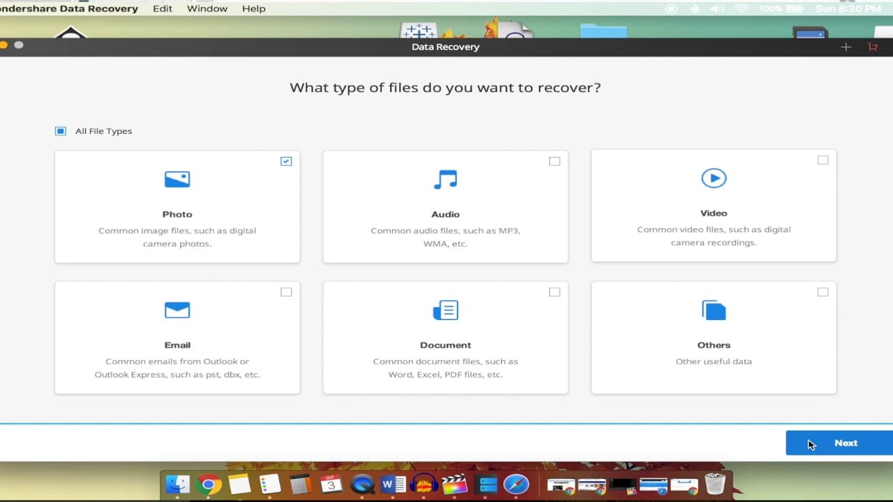Click the "All File Types" label

click(x=104, y=131)
